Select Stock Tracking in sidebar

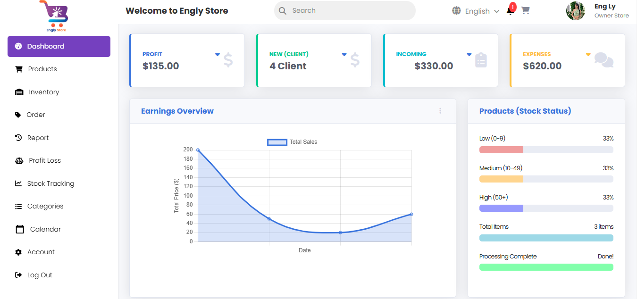50,183
